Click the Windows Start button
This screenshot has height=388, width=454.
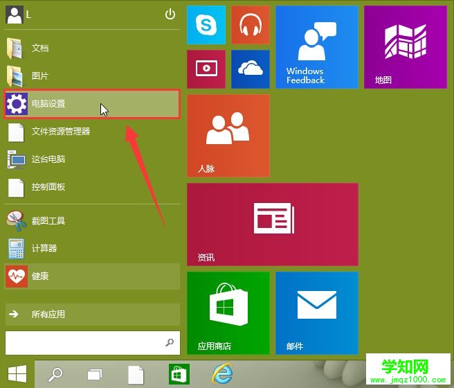coord(17,374)
